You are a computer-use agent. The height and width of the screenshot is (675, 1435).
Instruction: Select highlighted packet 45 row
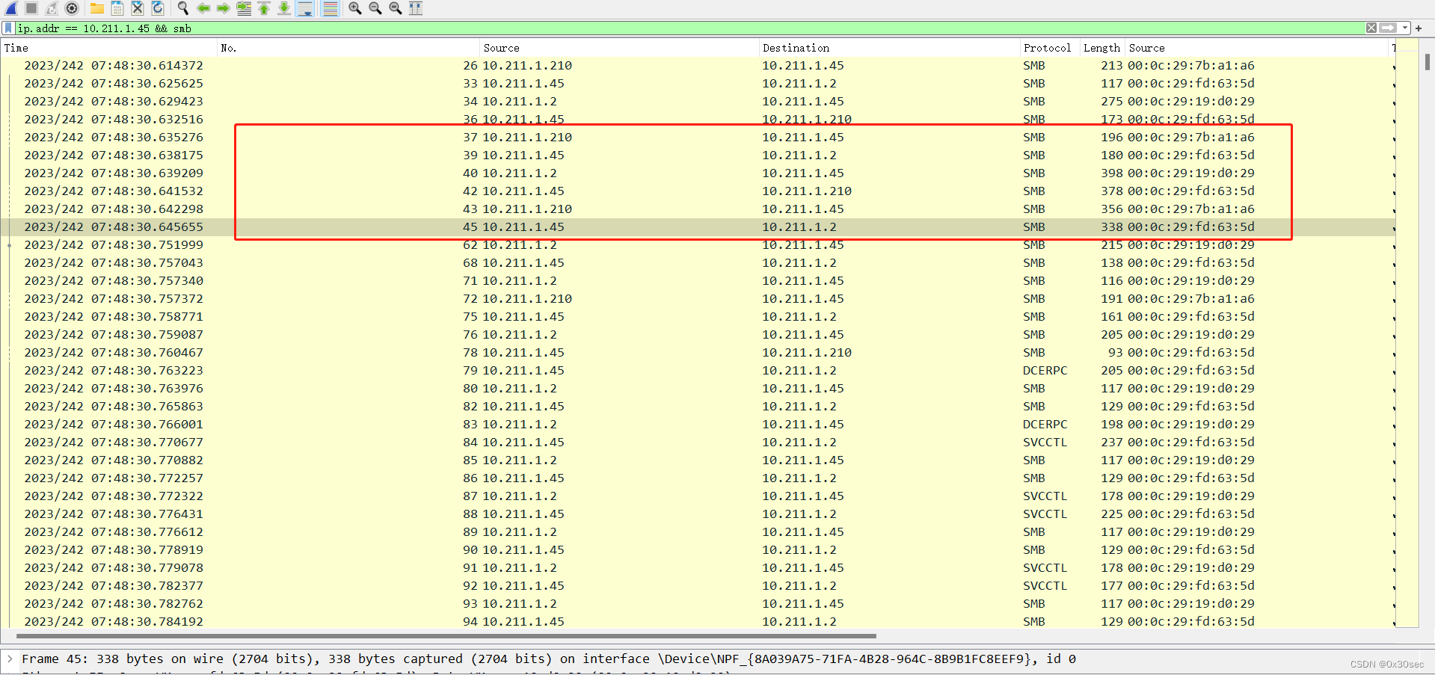698,227
